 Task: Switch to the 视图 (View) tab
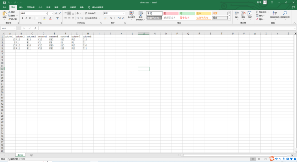coord(64,7)
